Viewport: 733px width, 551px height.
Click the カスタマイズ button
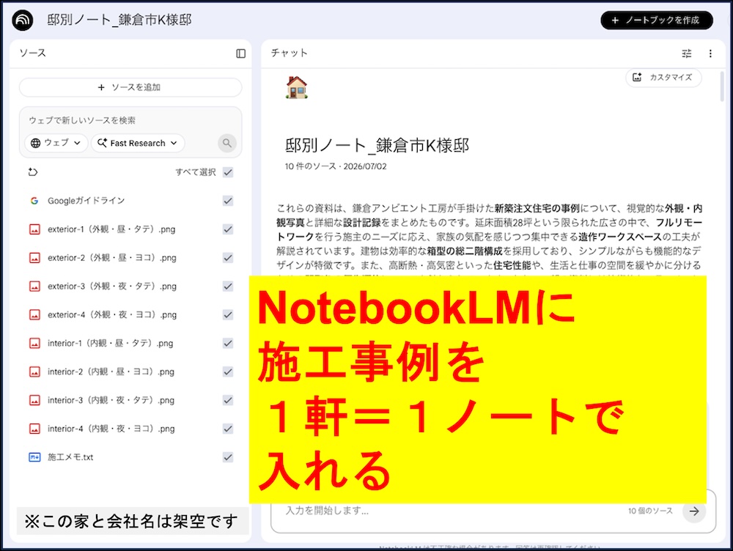[663, 78]
